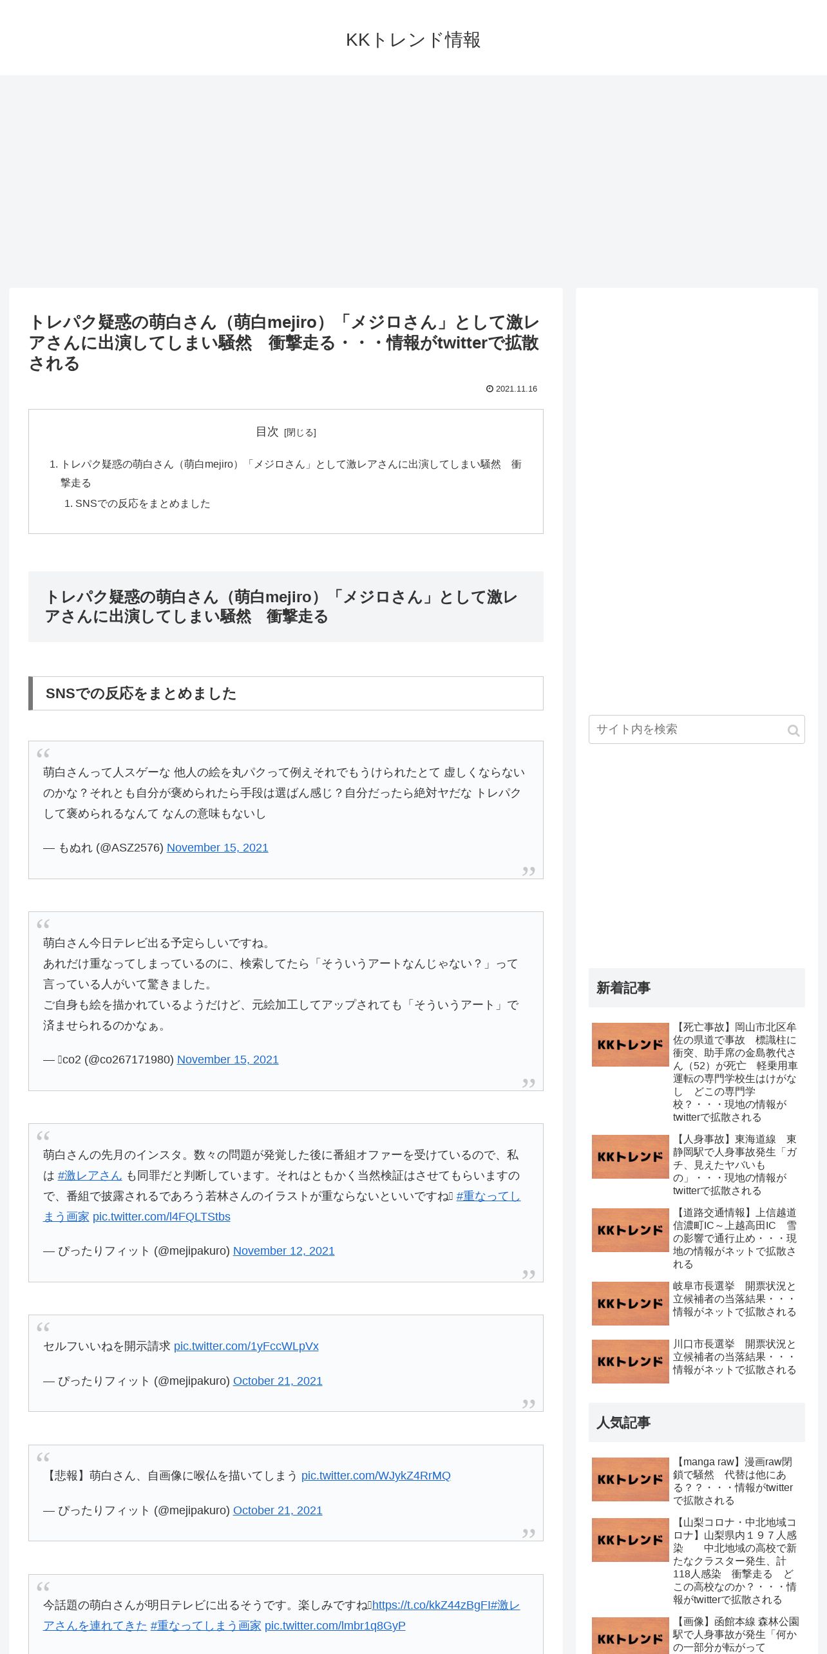Click the tweet author co2 (@co267171980)
827x1654 pixels.
coord(116,1060)
